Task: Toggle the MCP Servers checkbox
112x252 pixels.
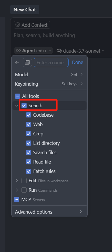Action: (x=17, y=199)
